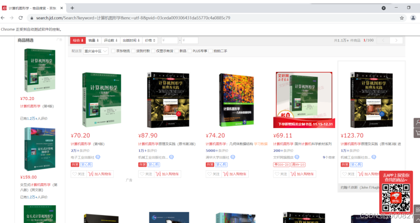This screenshot has width=420, height=223.
Task: Click the 满99-10 promotion tag
Action: click(x=298, y=165)
